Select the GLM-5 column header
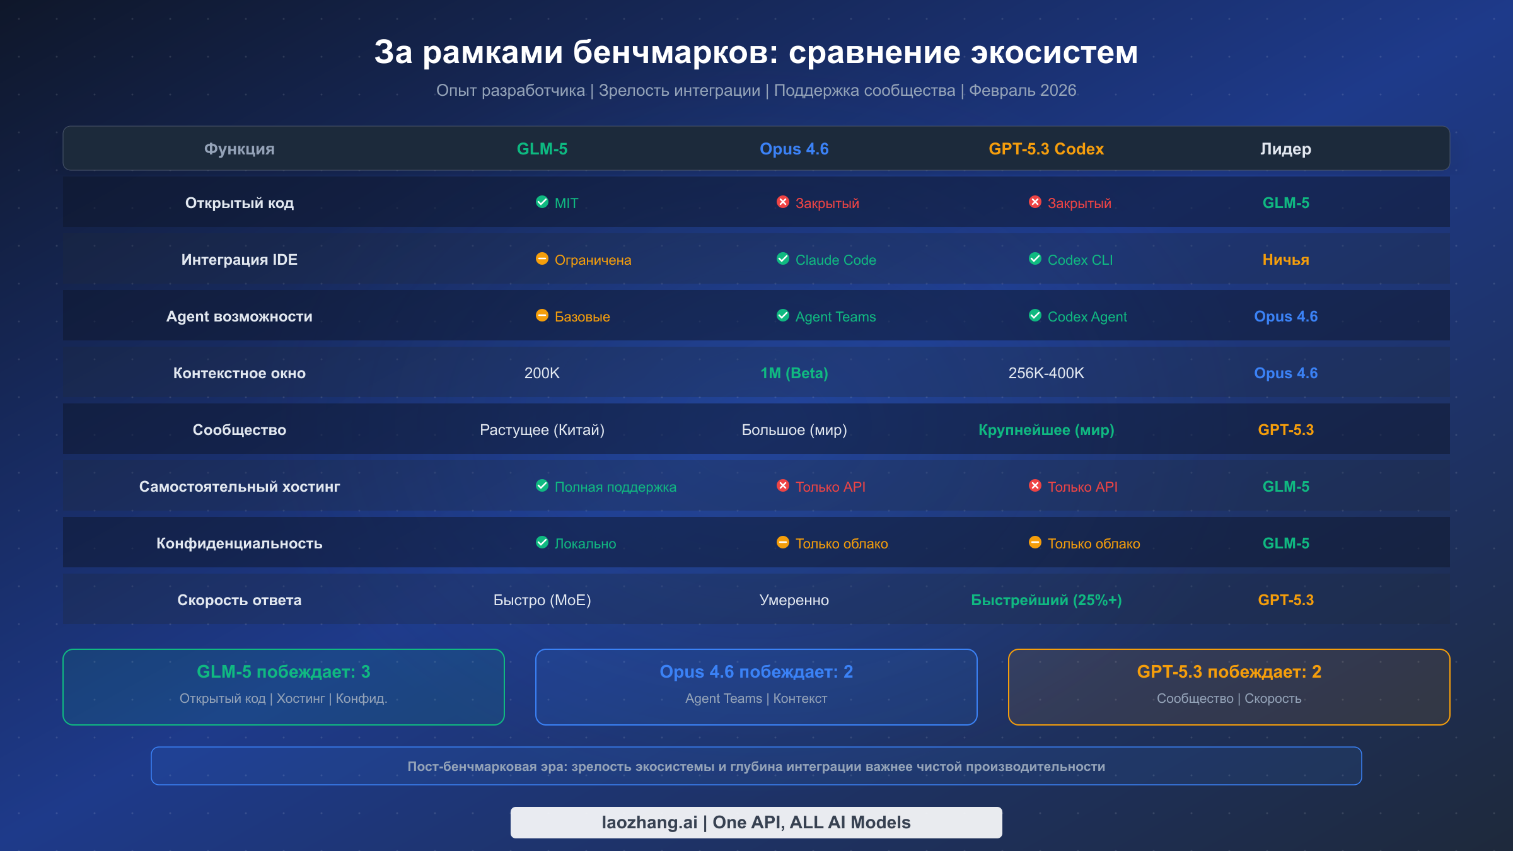Screen dimensions: 1513x851 (542, 149)
